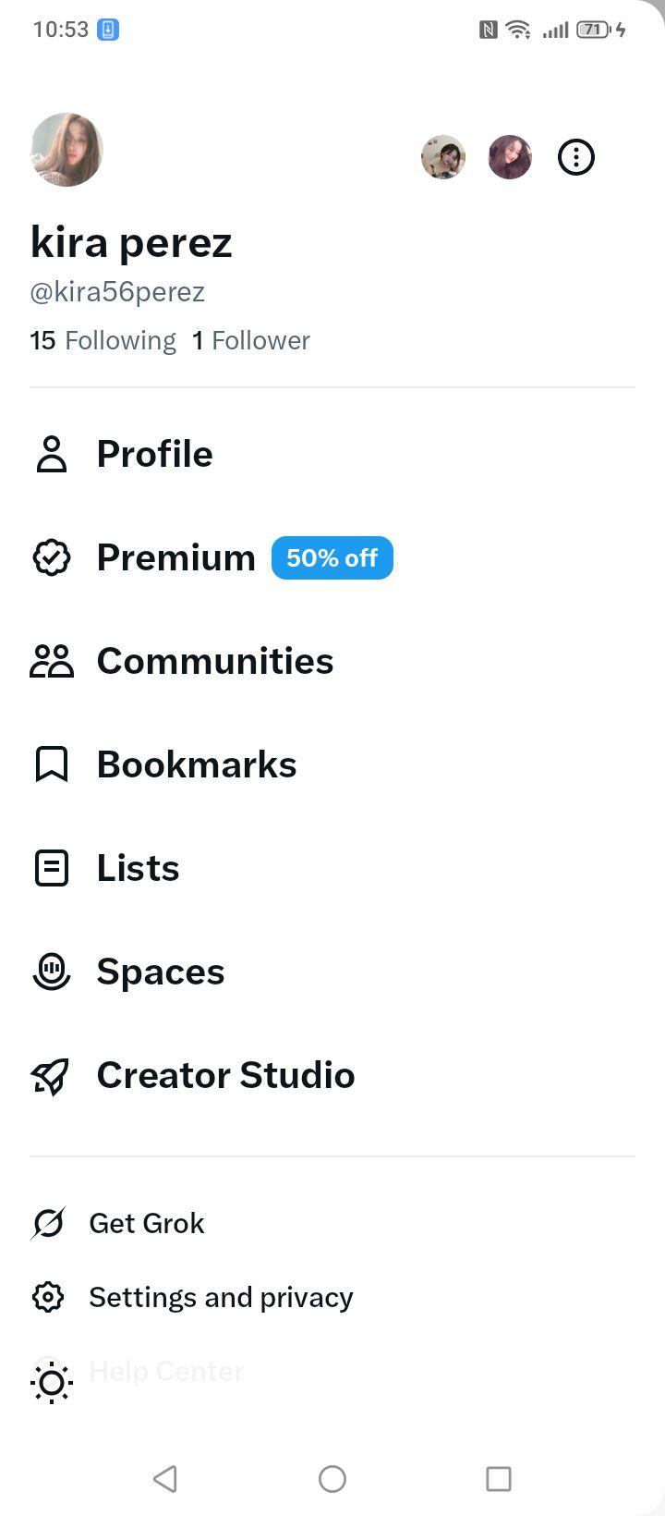
Task: Switch to the first alternate account avatar
Action: 443,157
